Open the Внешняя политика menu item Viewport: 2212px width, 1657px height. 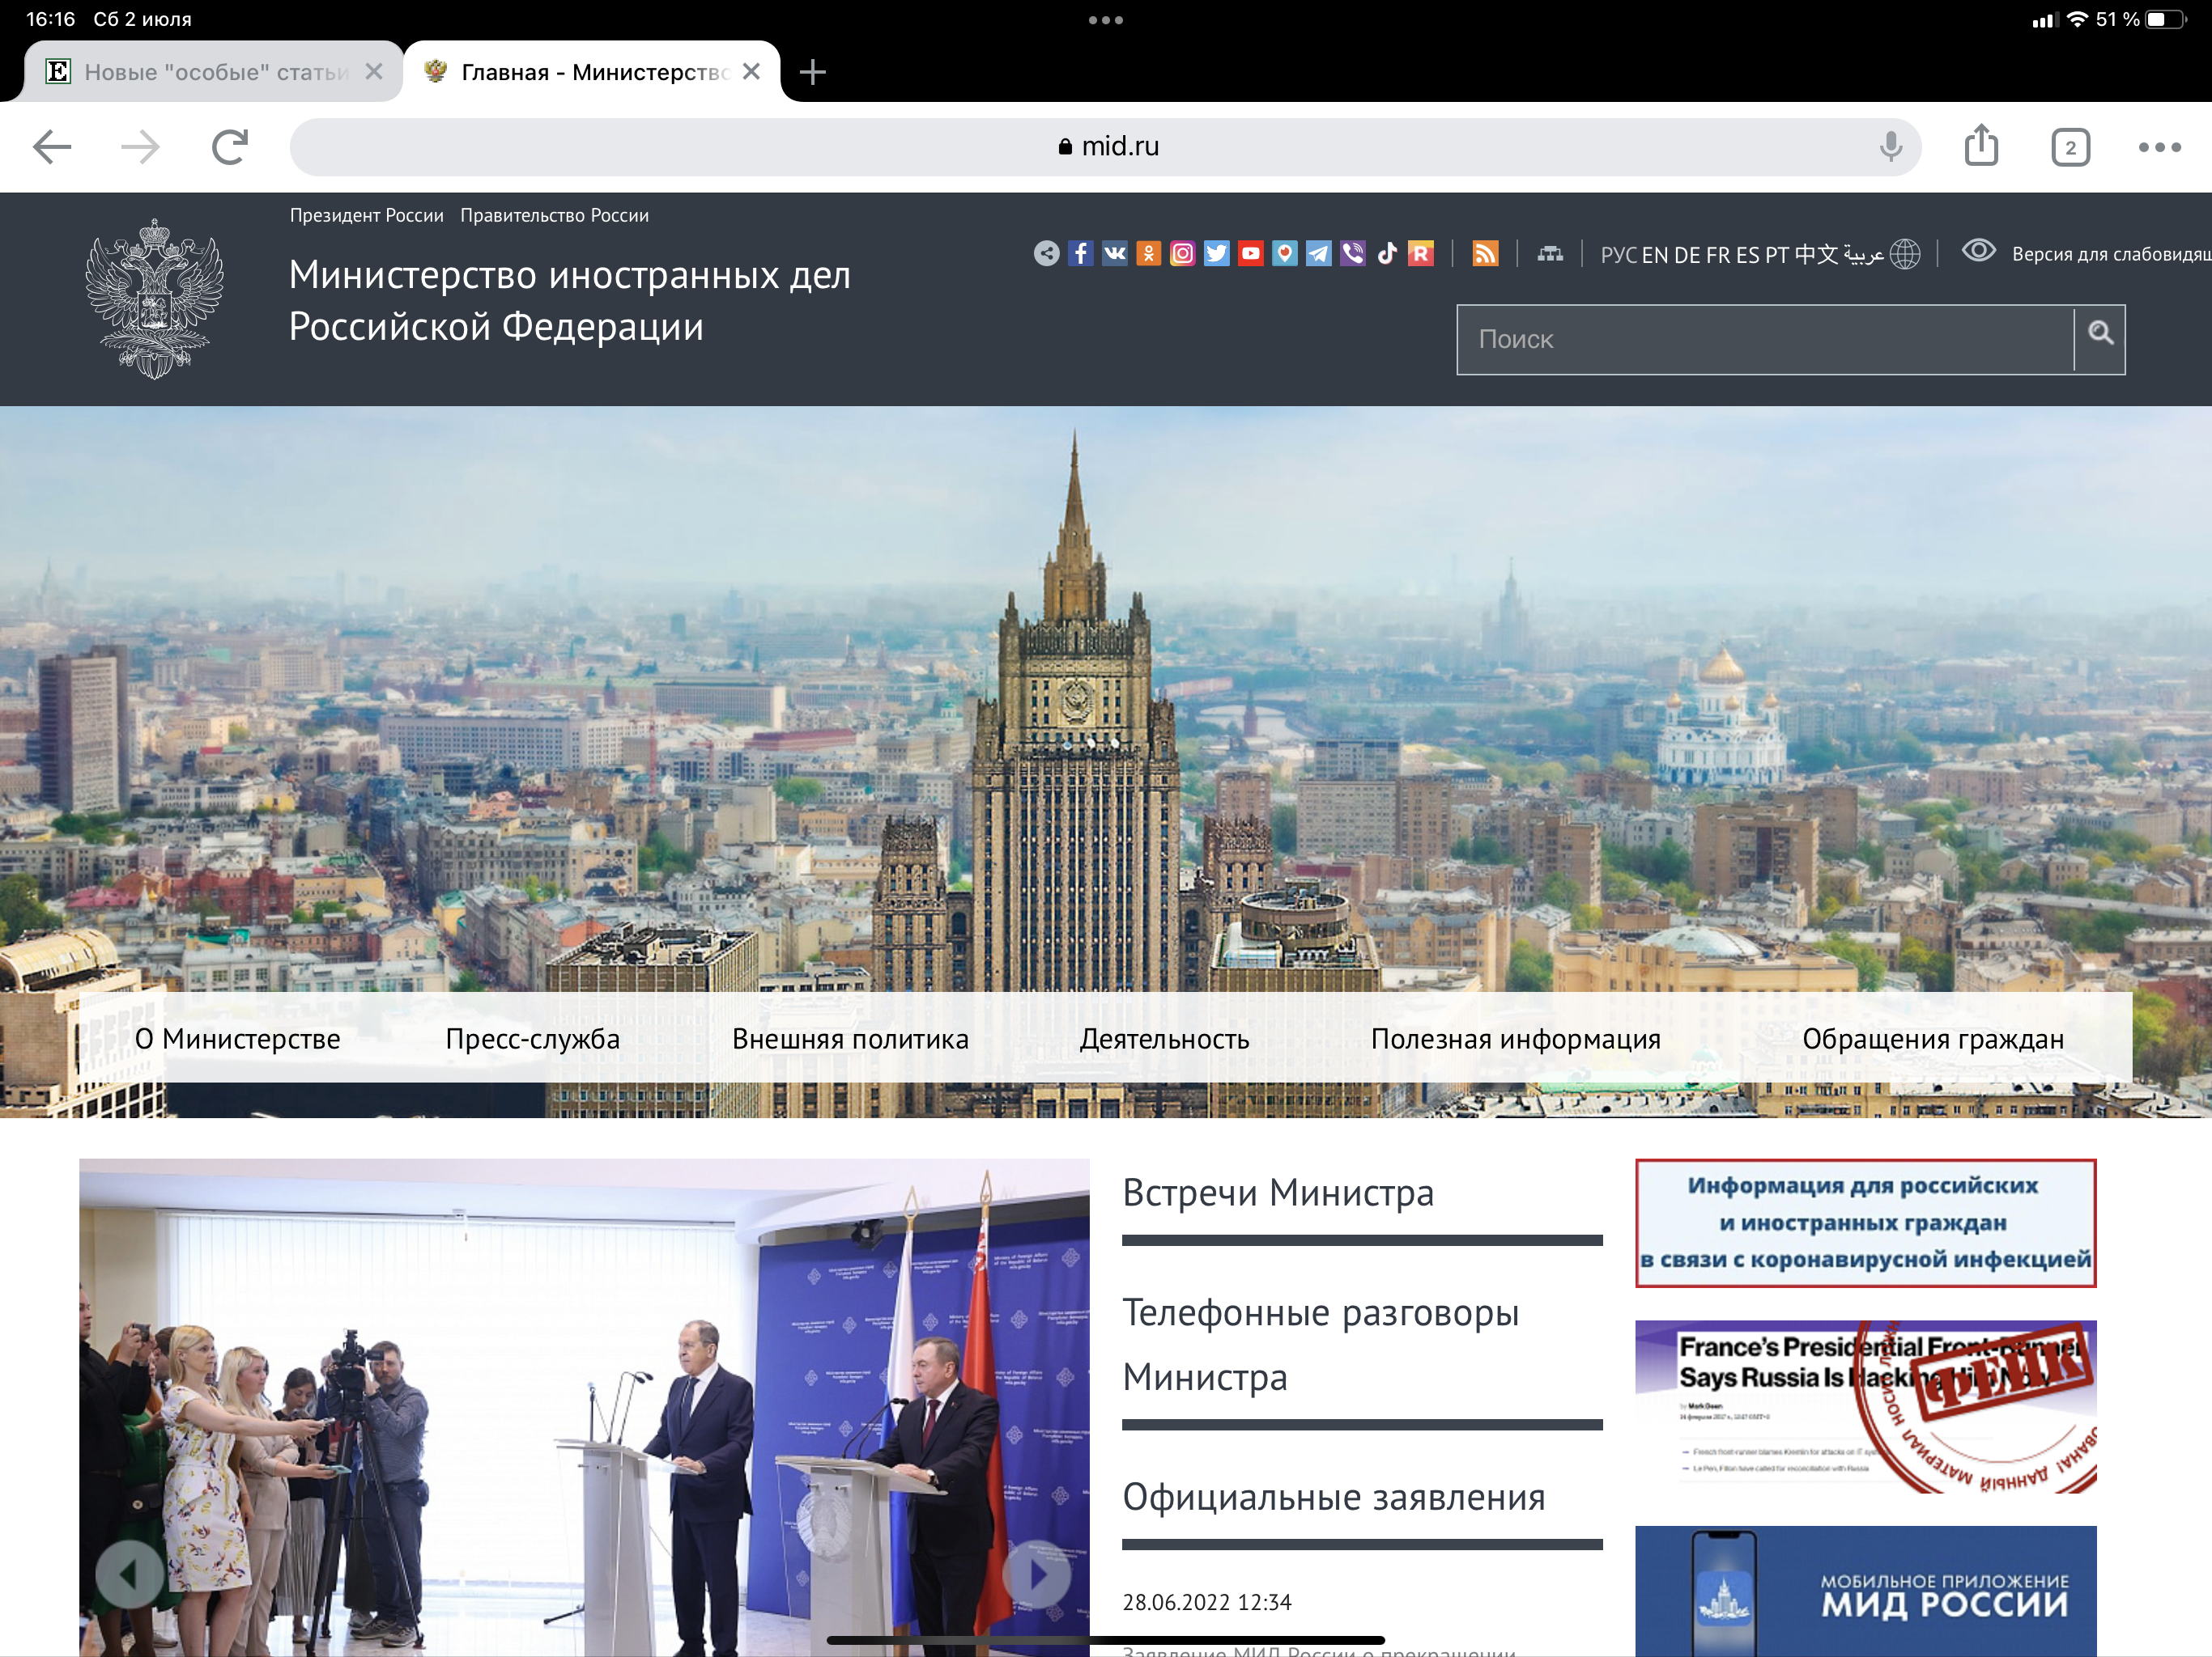(x=850, y=1038)
